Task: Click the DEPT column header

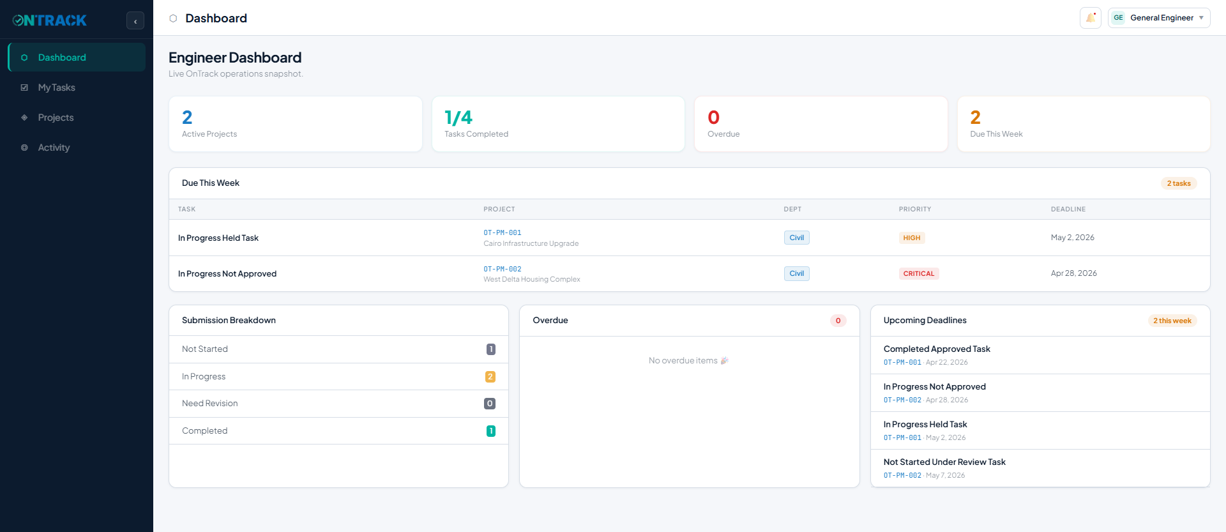Action: [792, 209]
